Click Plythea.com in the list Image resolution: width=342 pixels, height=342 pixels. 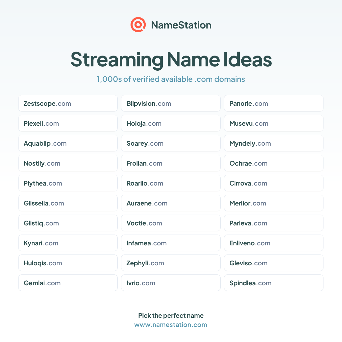pos(68,183)
